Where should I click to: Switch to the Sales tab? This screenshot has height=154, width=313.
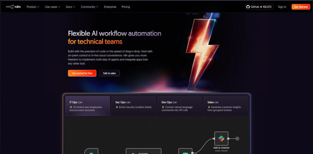coord(226,106)
